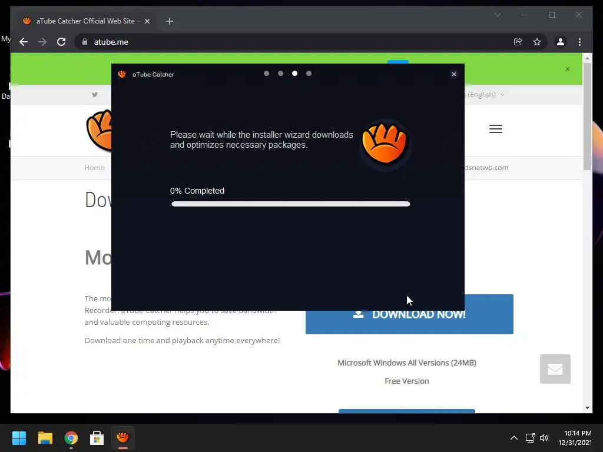Open Microsoft Store from taskbar
603x452 pixels.
point(97,438)
